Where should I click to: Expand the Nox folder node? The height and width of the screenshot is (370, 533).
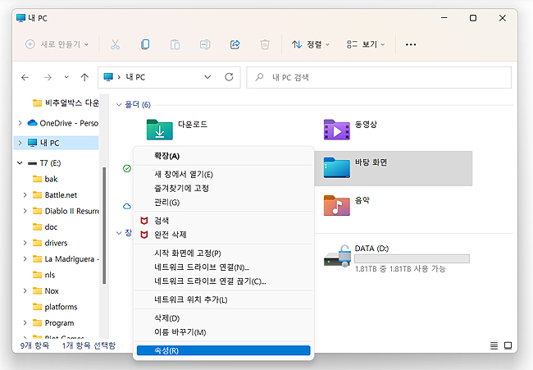(x=25, y=290)
